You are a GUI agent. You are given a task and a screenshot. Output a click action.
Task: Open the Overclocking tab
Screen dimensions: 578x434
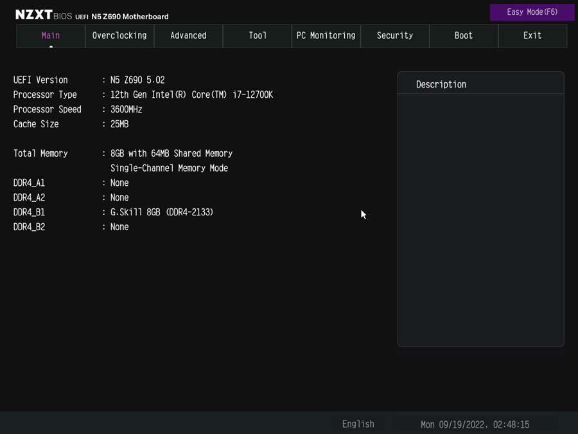click(x=119, y=36)
